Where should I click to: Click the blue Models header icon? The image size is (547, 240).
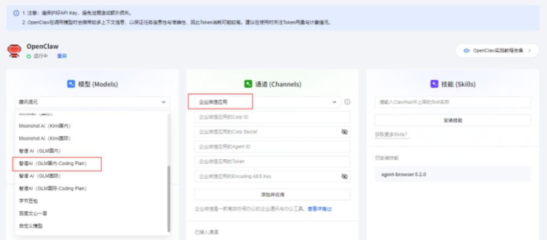[71, 84]
